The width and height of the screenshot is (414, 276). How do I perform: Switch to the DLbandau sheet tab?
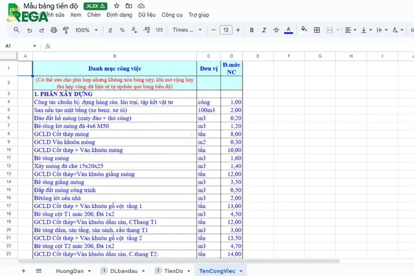[124, 271]
